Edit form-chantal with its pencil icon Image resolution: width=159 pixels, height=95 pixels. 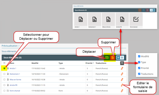tap(122, 91)
